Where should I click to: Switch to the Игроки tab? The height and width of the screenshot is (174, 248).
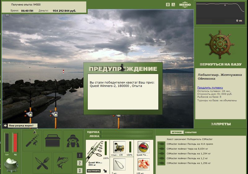click(x=177, y=132)
